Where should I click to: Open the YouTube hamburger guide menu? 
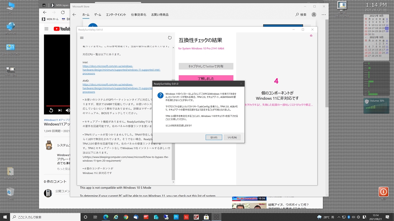pos(47,29)
